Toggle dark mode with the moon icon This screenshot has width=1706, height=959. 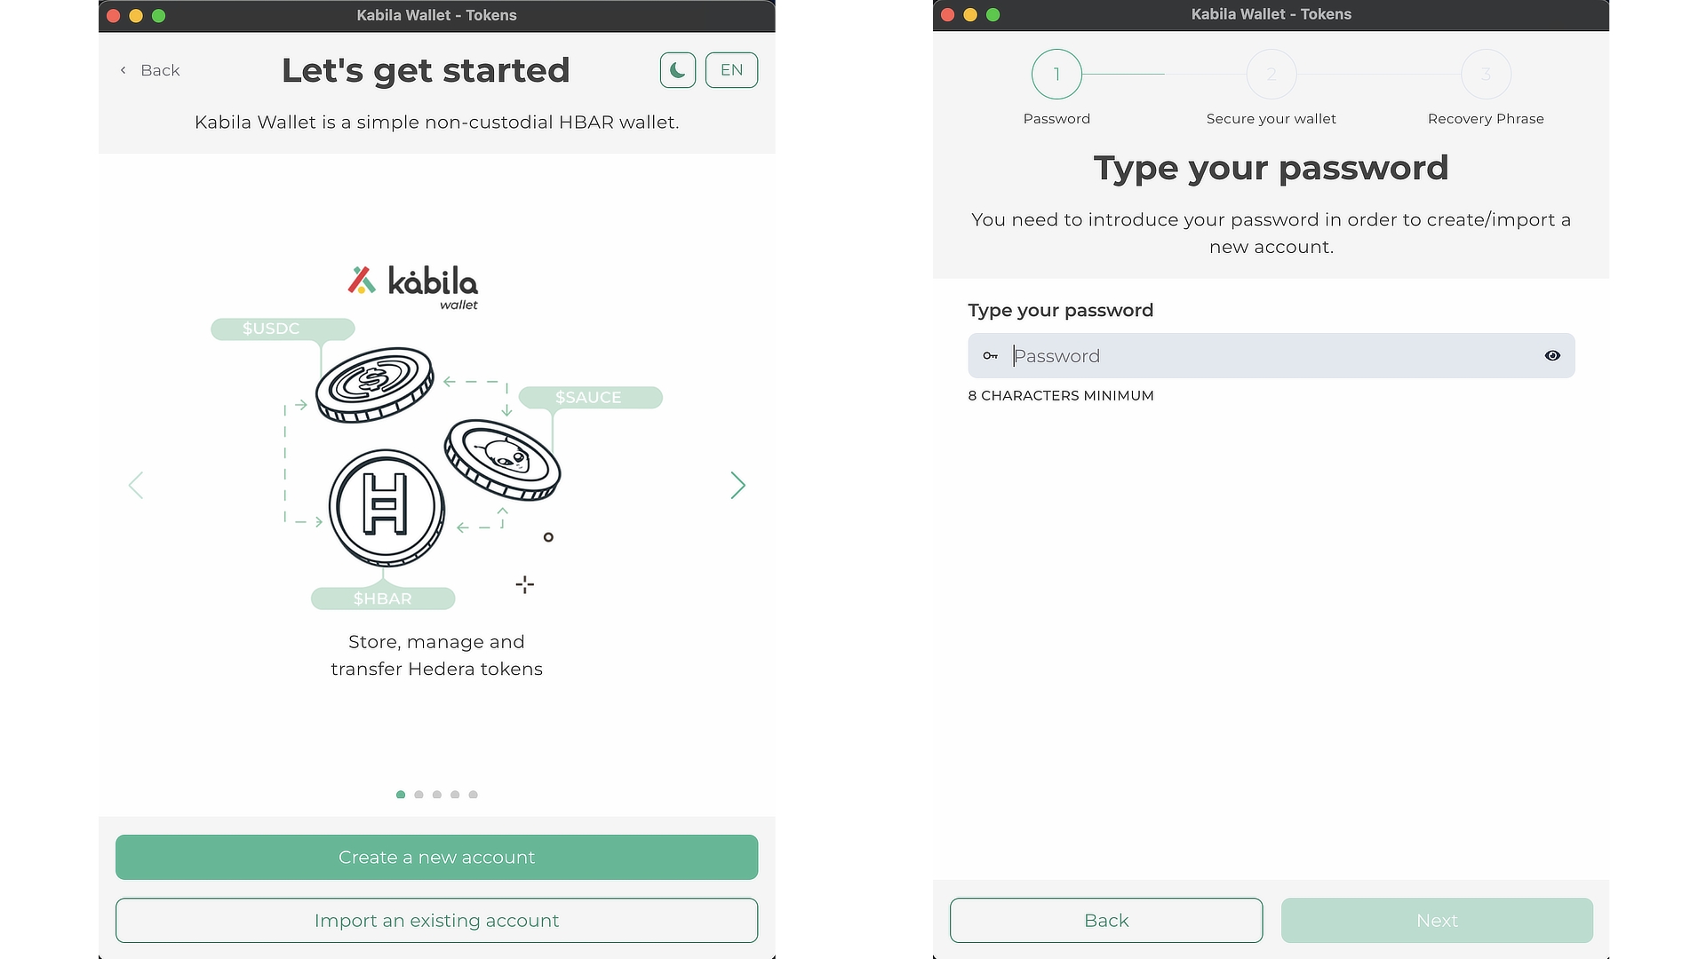point(677,70)
